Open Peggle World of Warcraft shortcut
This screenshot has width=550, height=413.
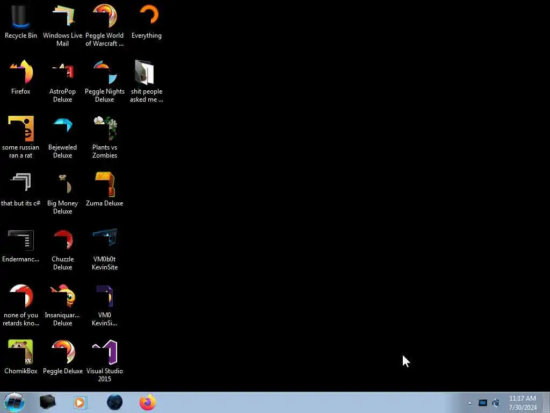(x=105, y=25)
